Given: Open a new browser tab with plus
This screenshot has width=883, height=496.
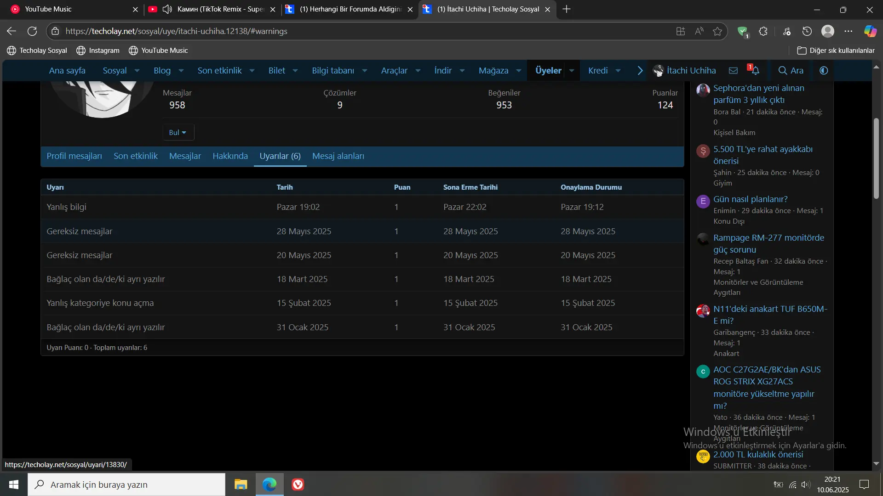Looking at the screenshot, I should [567, 9].
